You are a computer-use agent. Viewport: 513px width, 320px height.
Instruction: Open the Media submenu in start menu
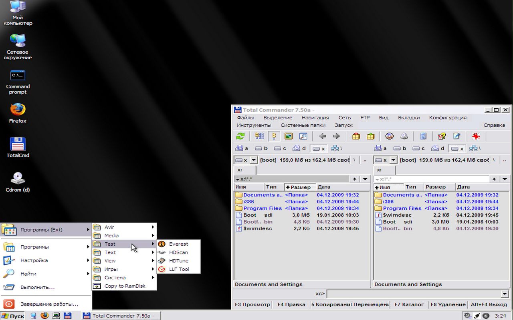click(111, 236)
